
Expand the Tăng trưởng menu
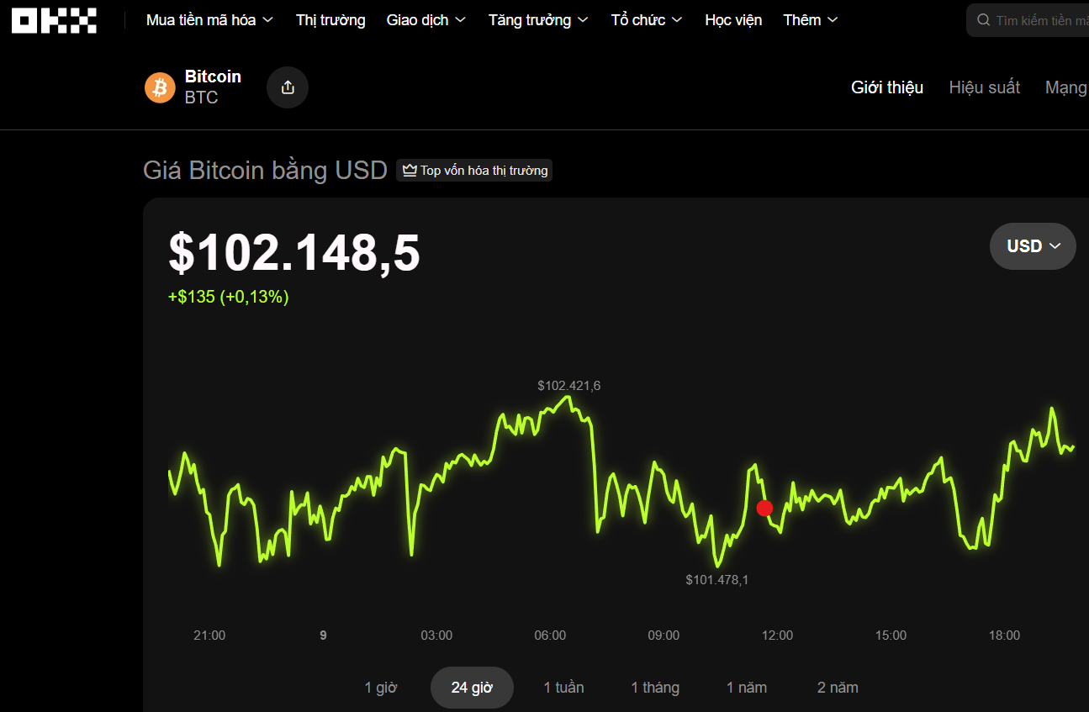tap(538, 20)
